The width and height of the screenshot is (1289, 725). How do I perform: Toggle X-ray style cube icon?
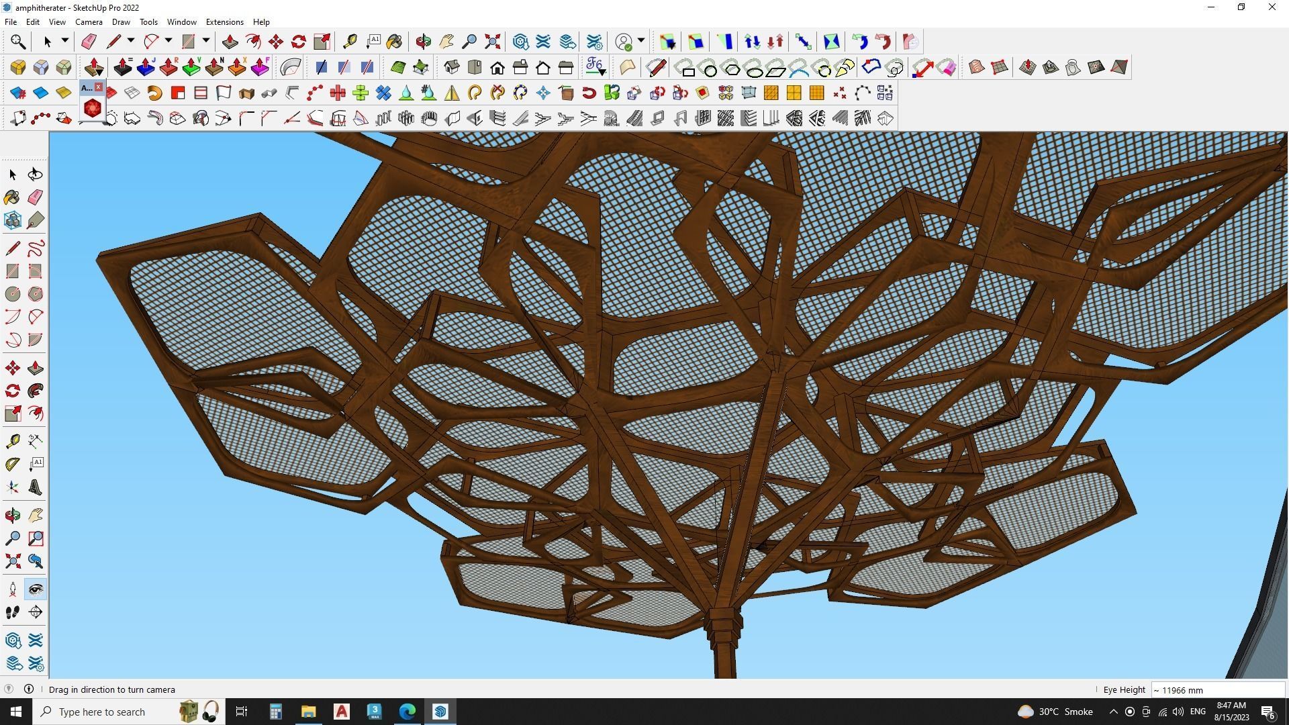click(41, 67)
